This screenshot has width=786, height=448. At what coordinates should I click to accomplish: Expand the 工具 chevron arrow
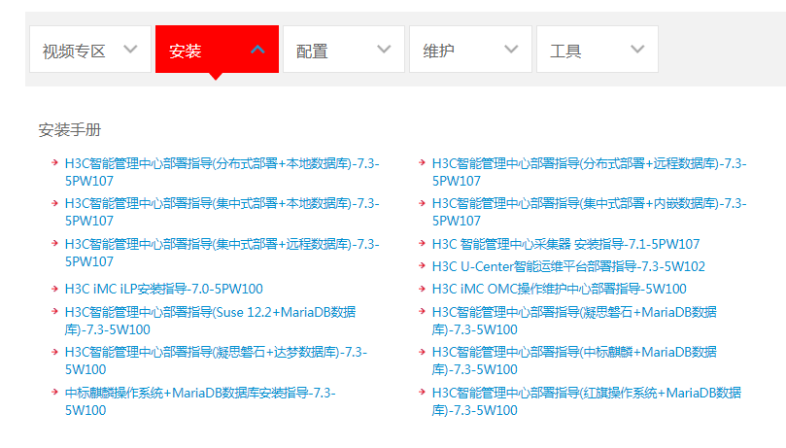637,50
